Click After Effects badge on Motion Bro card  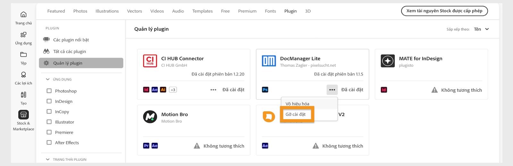pyautogui.click(x=155, y=146)
